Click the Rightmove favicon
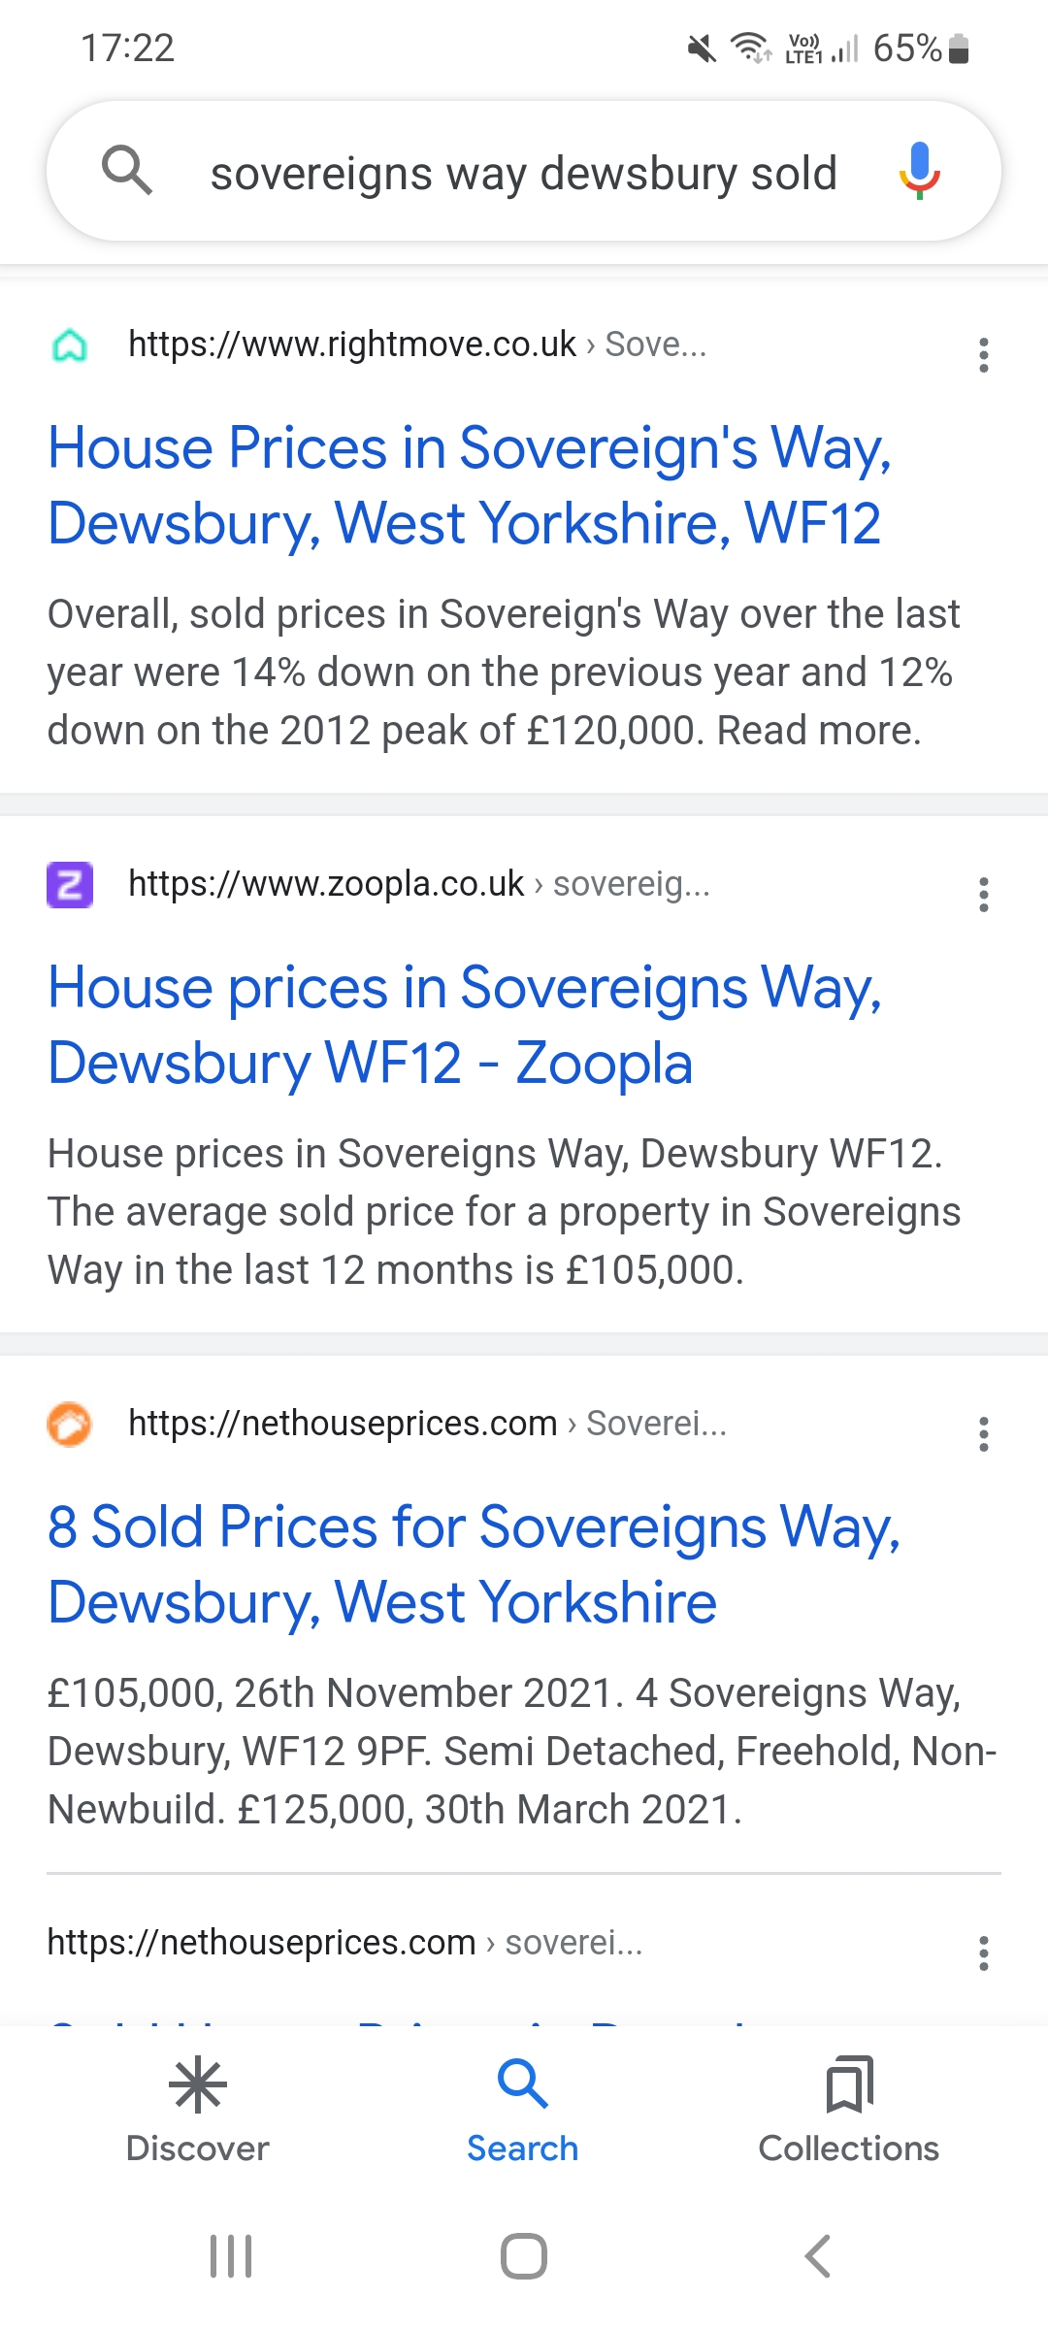 (x=70, y=345)
